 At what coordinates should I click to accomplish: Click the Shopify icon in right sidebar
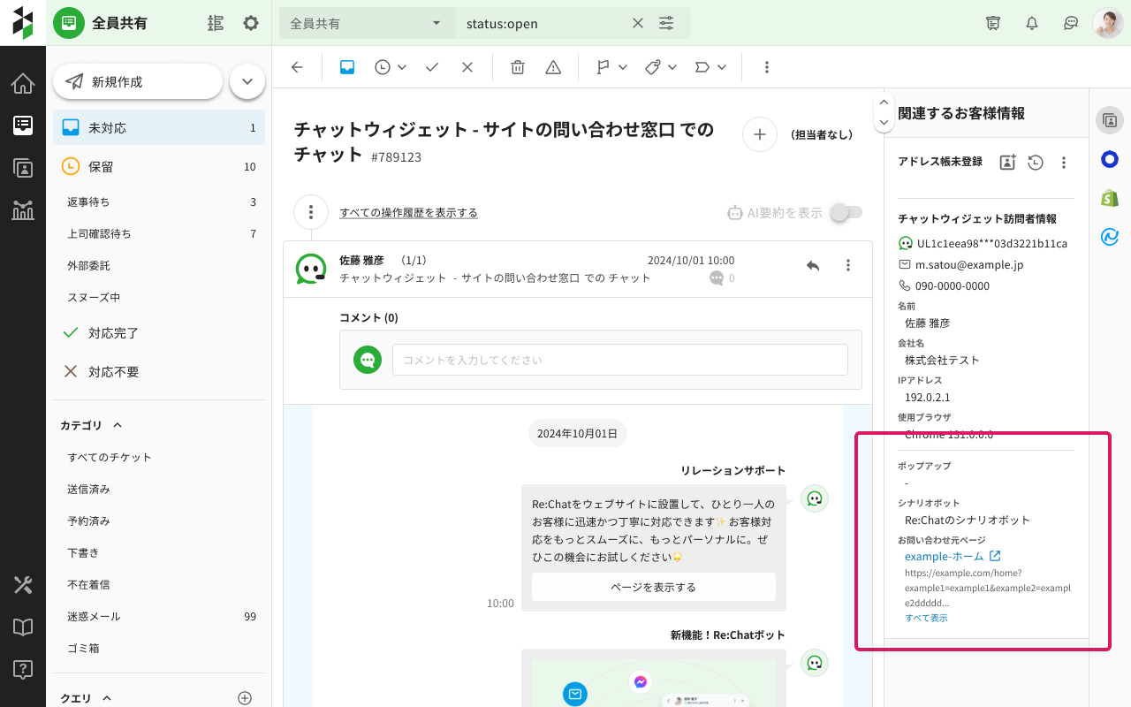[1110, 198]
